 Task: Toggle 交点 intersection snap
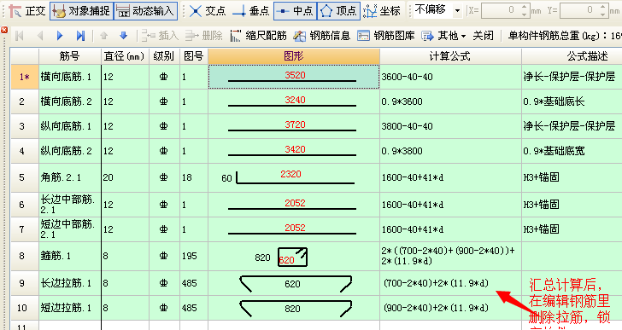tap(207, 11)
